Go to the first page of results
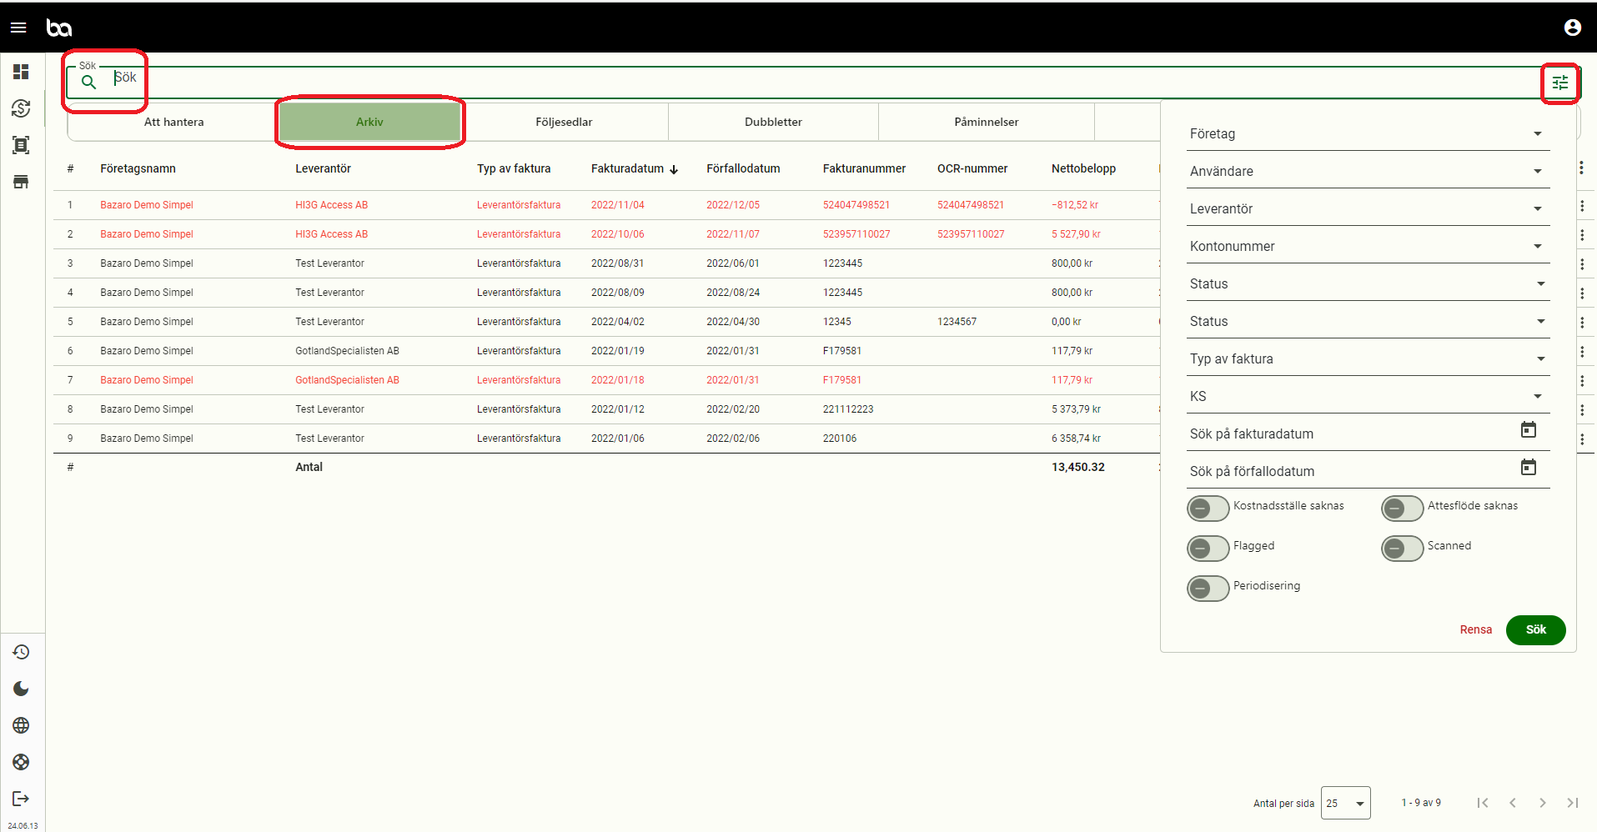Viewport: 1597px width, 832px height. tap(1482, 803)
